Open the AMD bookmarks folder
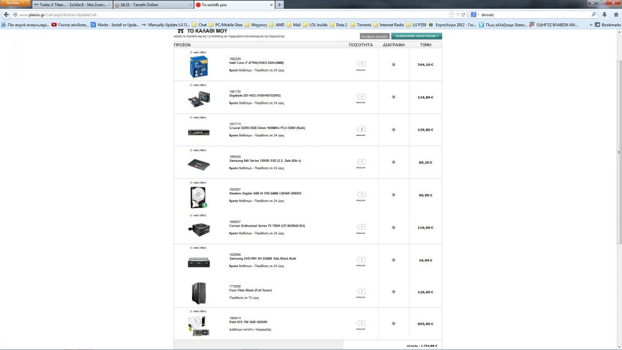 tap(276, 24)
